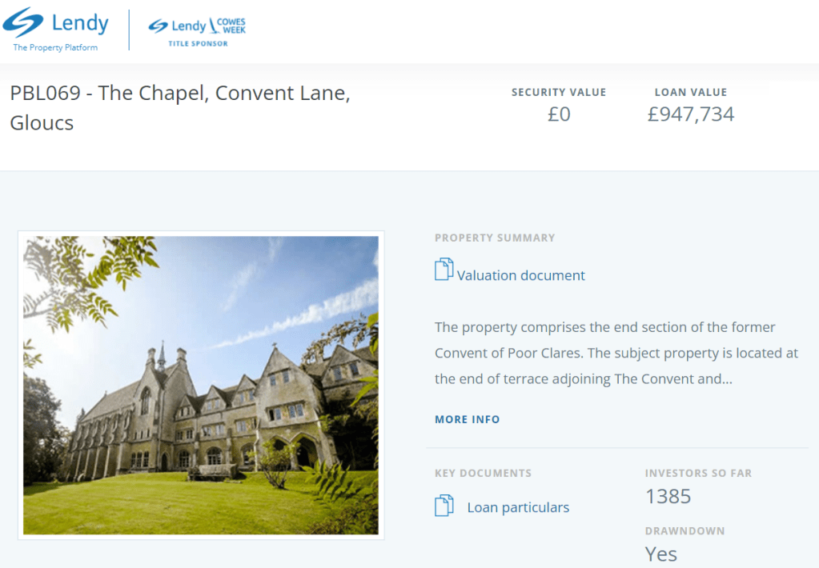Select the PBL069 The Chapel page title
Screen dimensions: 819x568
[x=179, y=108]
